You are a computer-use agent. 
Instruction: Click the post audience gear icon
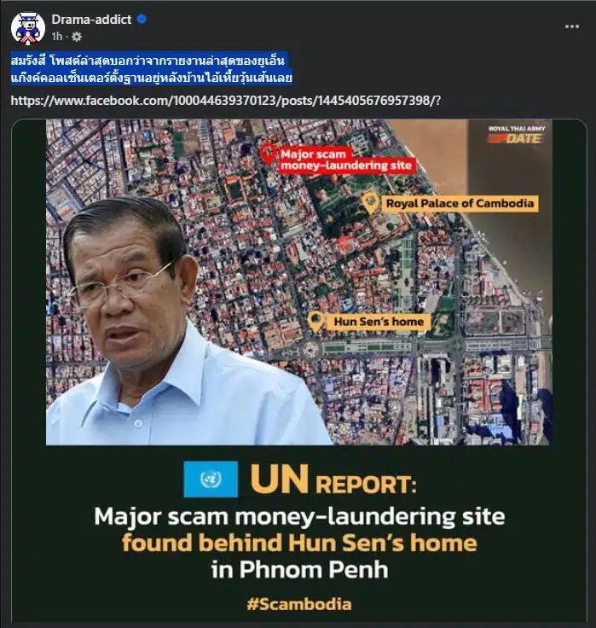(x=77, y=37)
